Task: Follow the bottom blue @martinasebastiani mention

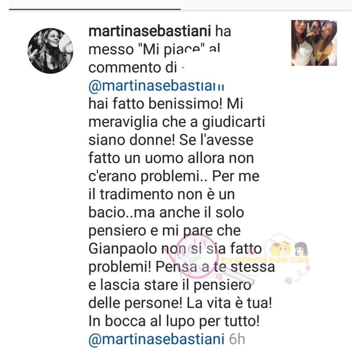Action: [x=156, y=339]
